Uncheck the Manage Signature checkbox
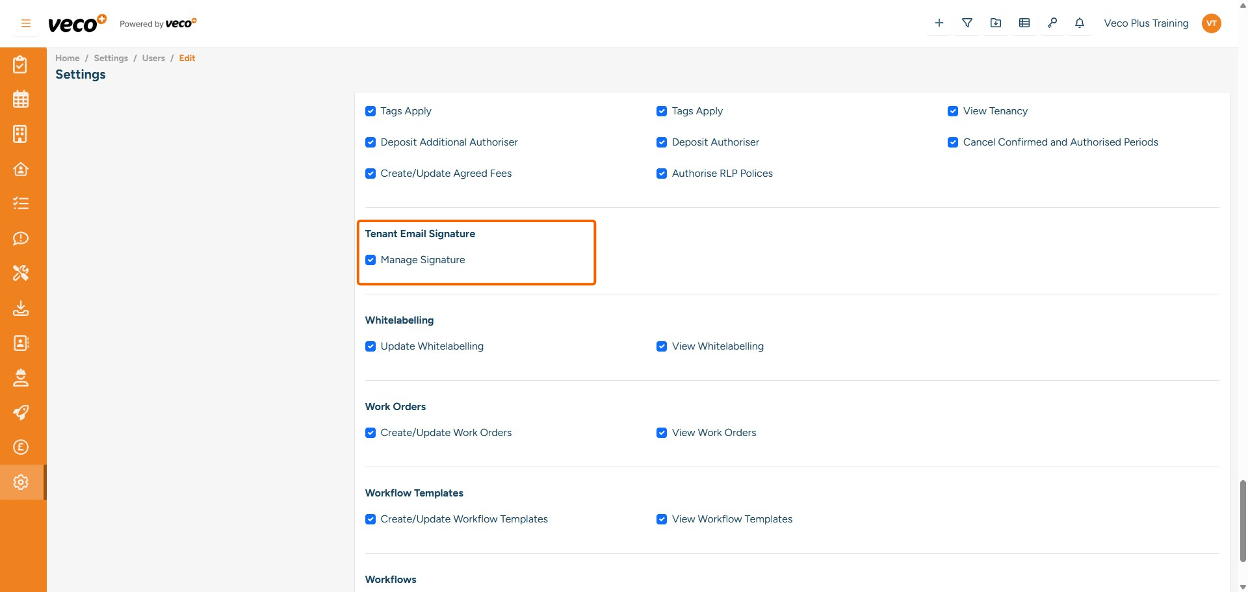Image resolution: width=1248 pixels, height=592 pixels. click(x=370, y=260)
